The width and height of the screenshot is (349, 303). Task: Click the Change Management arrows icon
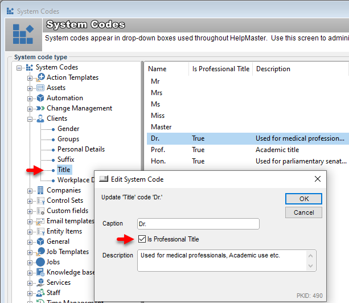click(x=40, y=108)
